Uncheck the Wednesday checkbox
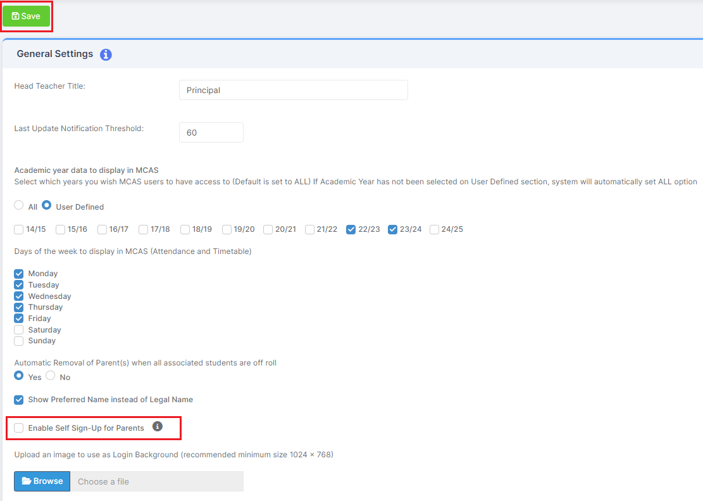Viewport: 703px width, 501px height. pos(19,296)
